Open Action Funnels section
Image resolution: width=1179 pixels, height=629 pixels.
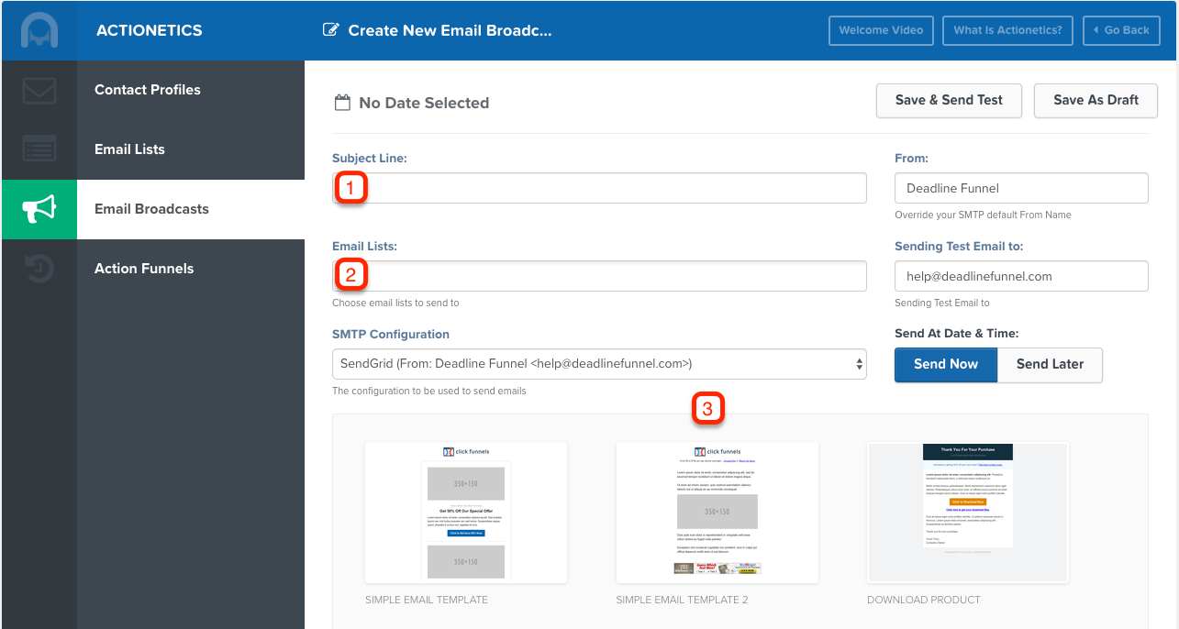click(x=144, y=269)
